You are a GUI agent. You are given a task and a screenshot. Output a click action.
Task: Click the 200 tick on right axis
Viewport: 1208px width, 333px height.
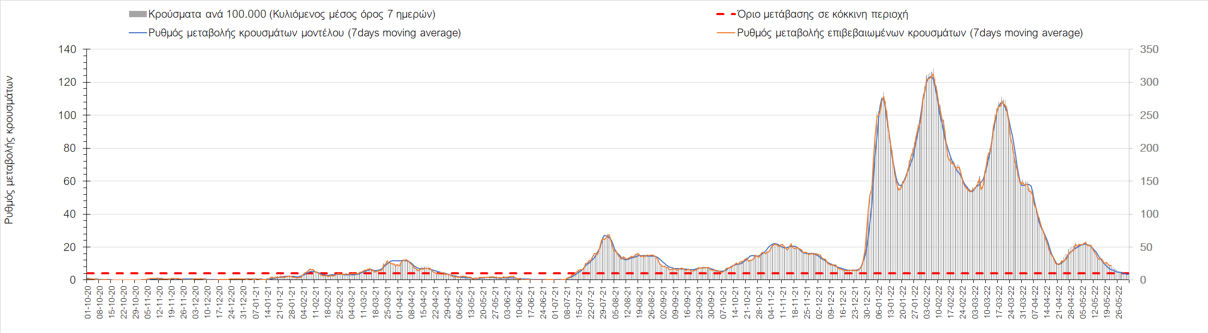click(x=1149, y=148)
